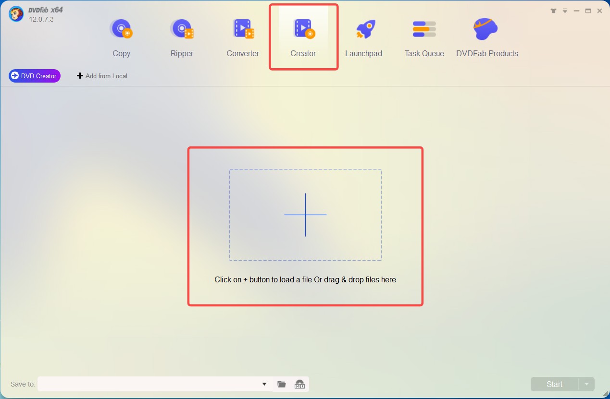This screenshot has height=399, width=610.
Task: Expand the arrow beside Start
Action: [586, 384]
